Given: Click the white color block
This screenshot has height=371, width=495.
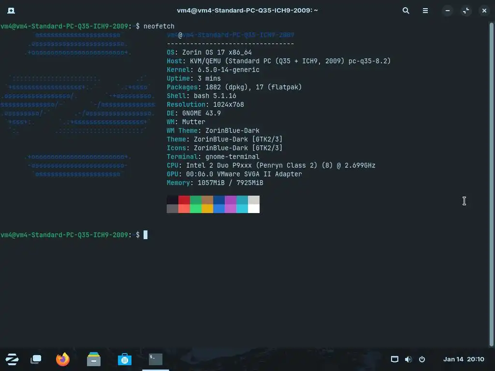Looking at the screenshot, I should click(254, 209).
